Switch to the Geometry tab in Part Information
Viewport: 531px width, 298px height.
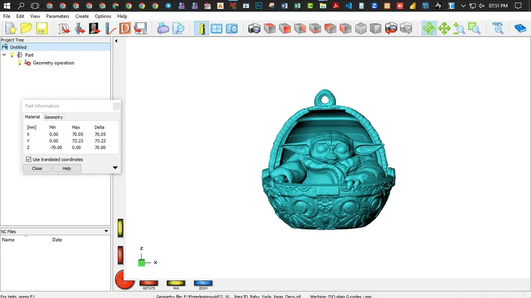54,117
